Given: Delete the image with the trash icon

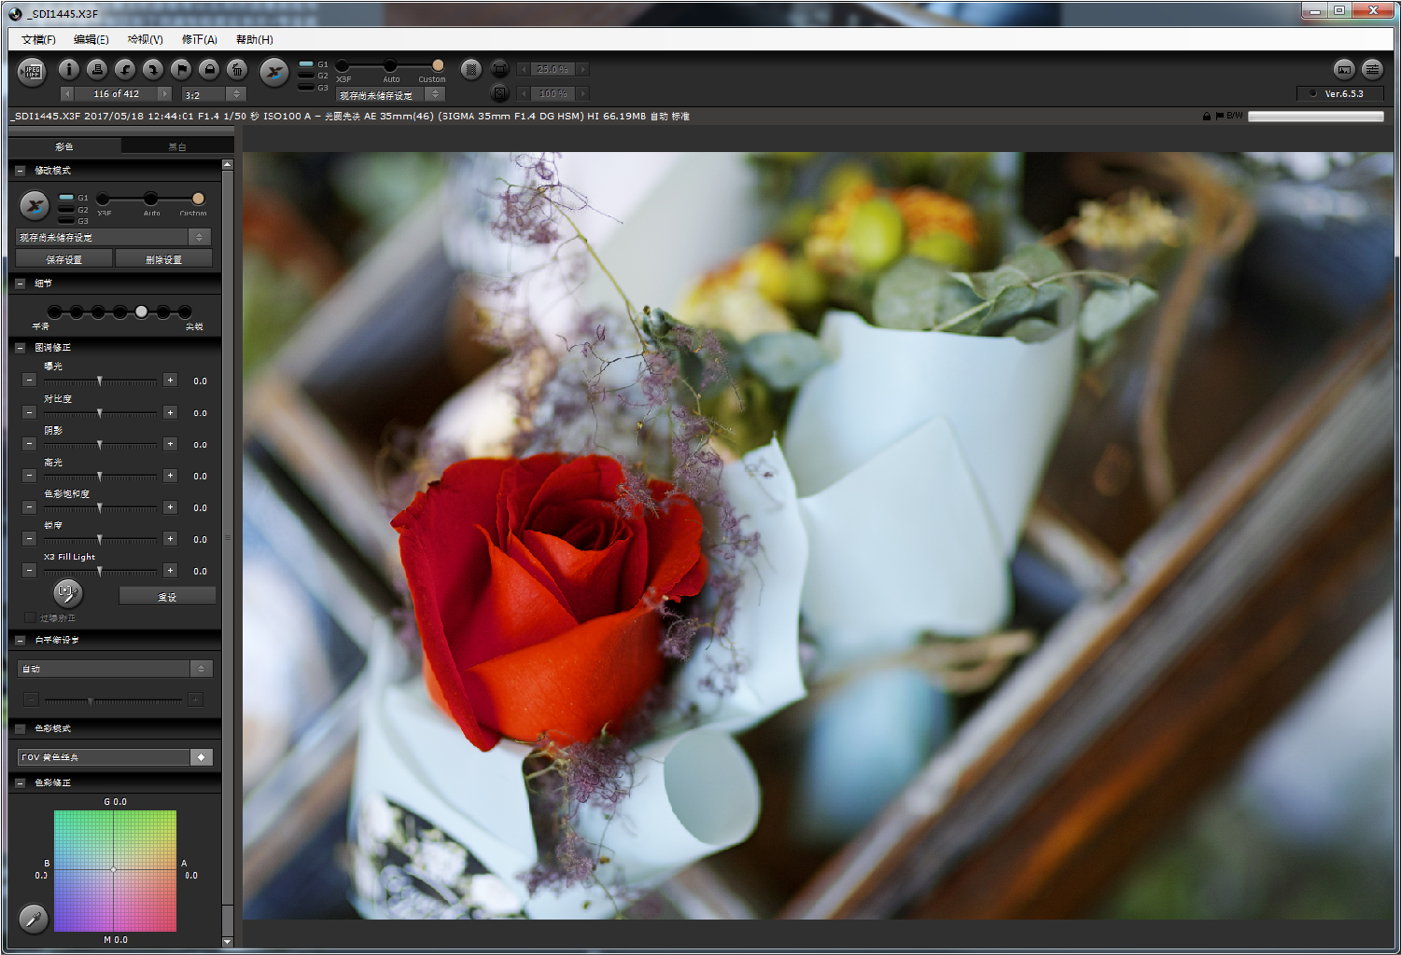Looking at the screenshot, I should point(237,69).
